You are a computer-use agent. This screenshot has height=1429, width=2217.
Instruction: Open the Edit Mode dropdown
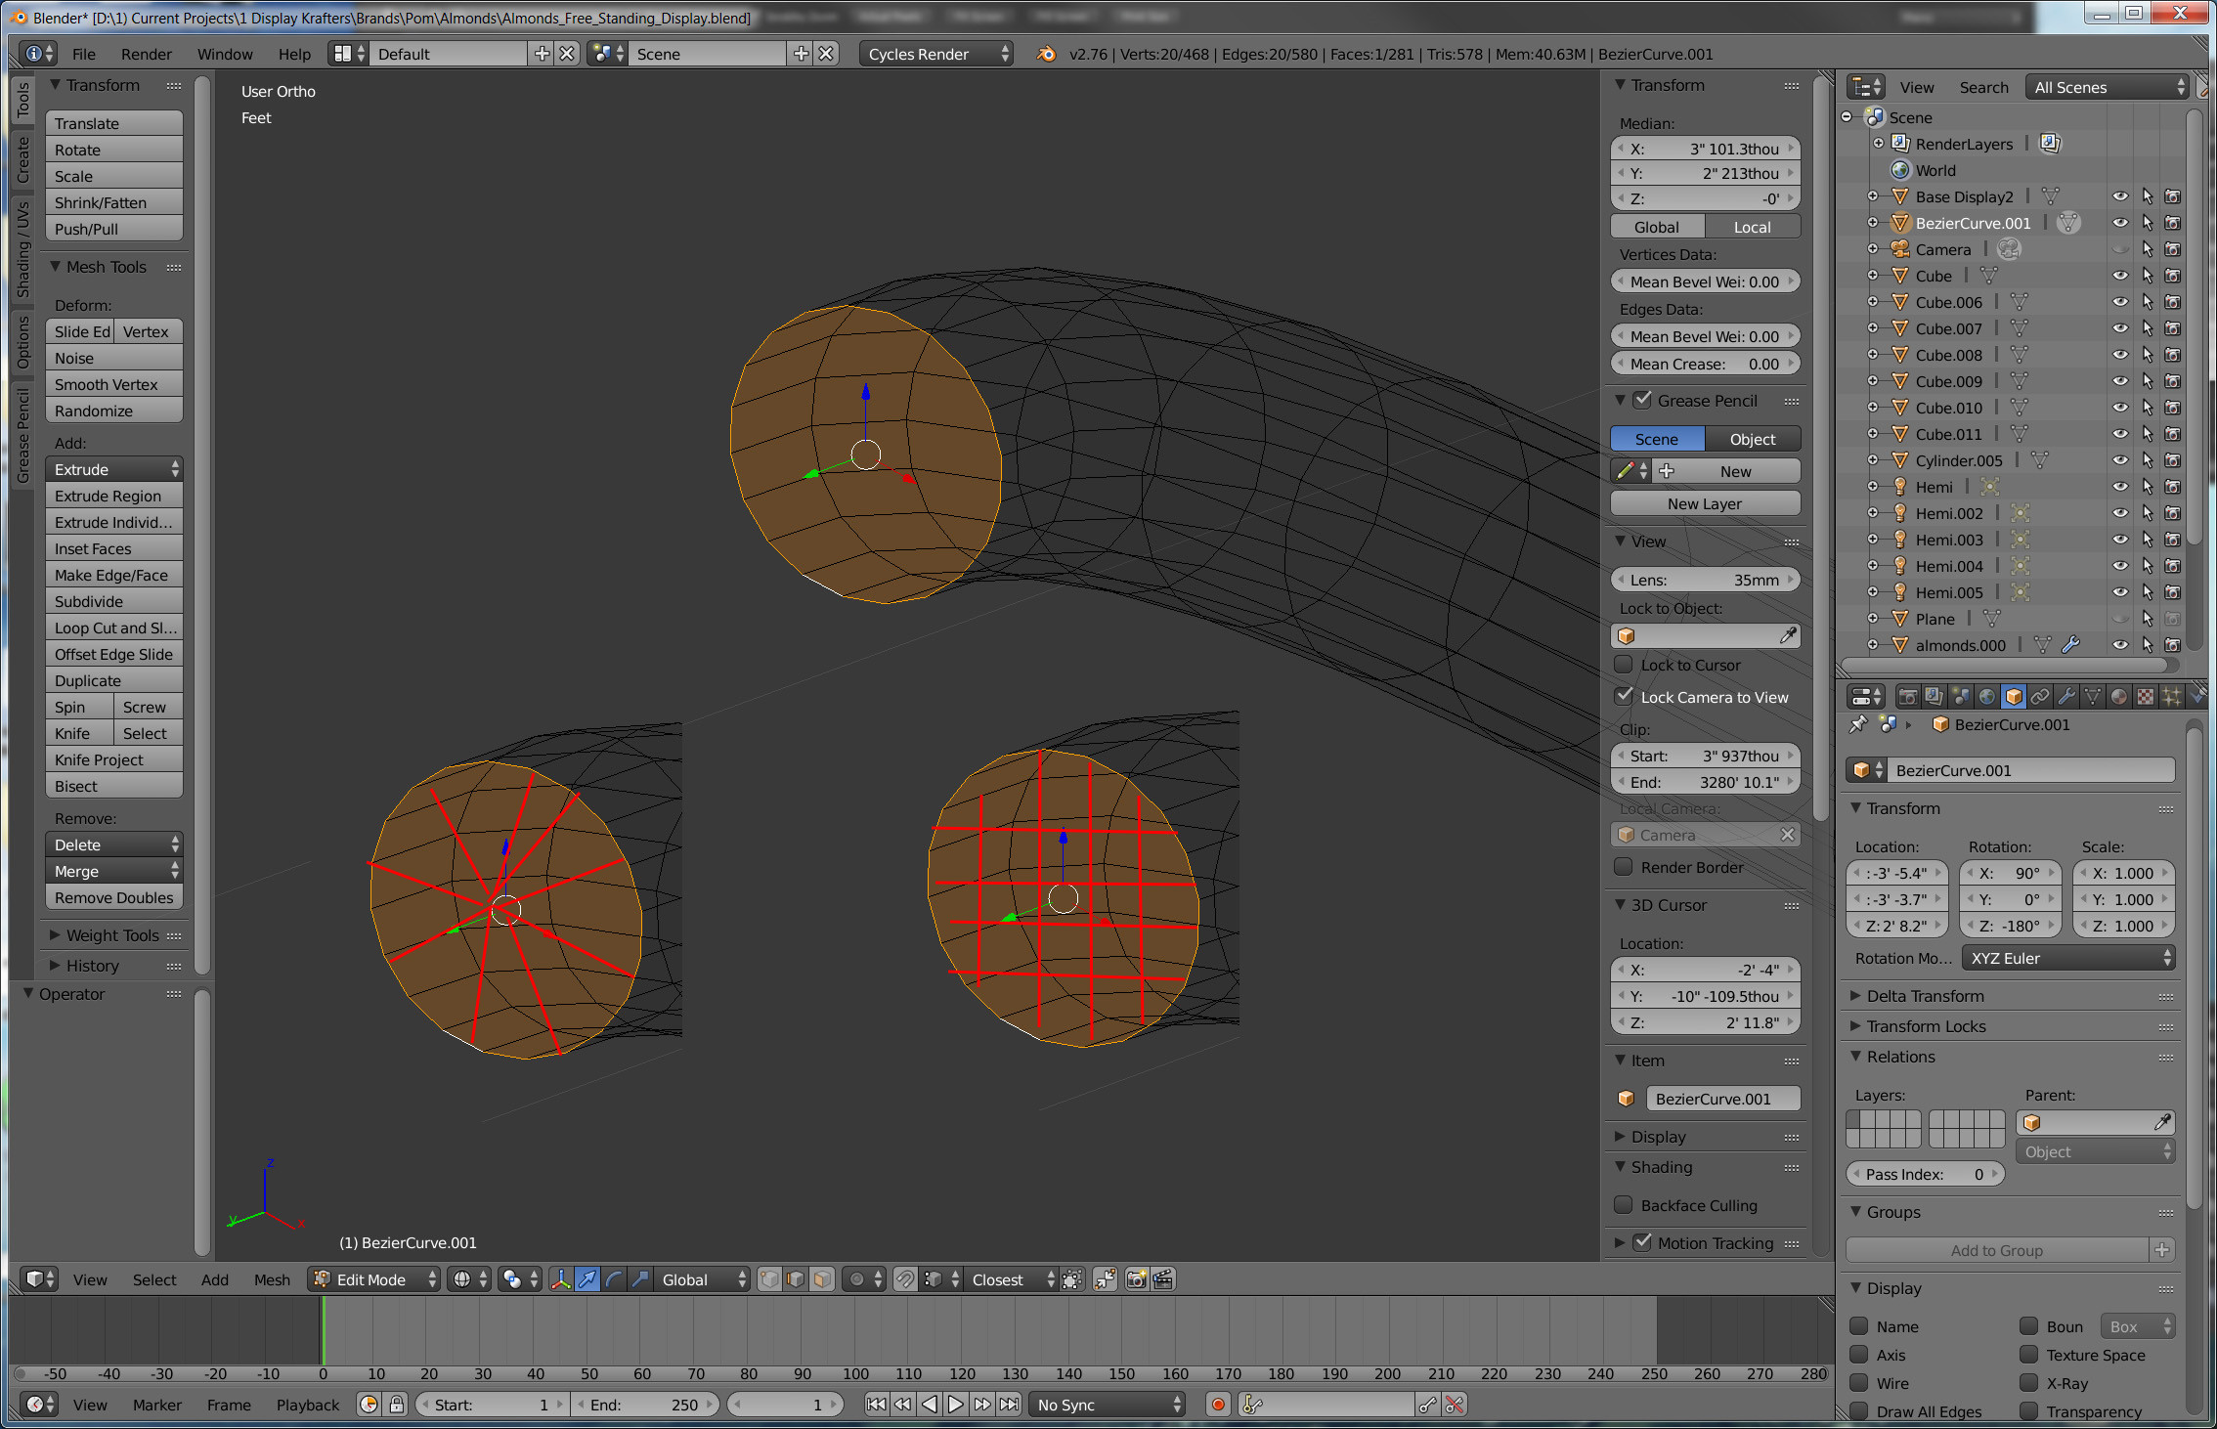373,1279
